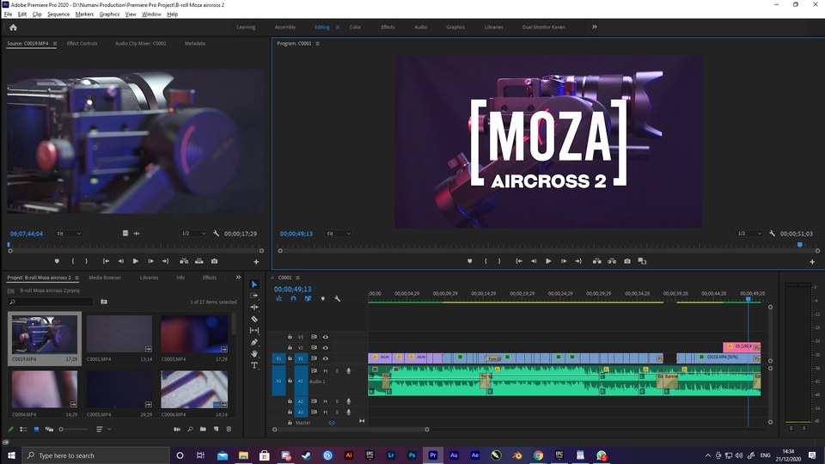Image resolution: width=825 pixels, height=464 pixels.
Task: Open the Markers menu
Action: coord(84,15)
